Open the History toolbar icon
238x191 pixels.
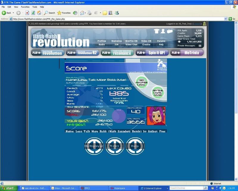(x=75, y=13)
